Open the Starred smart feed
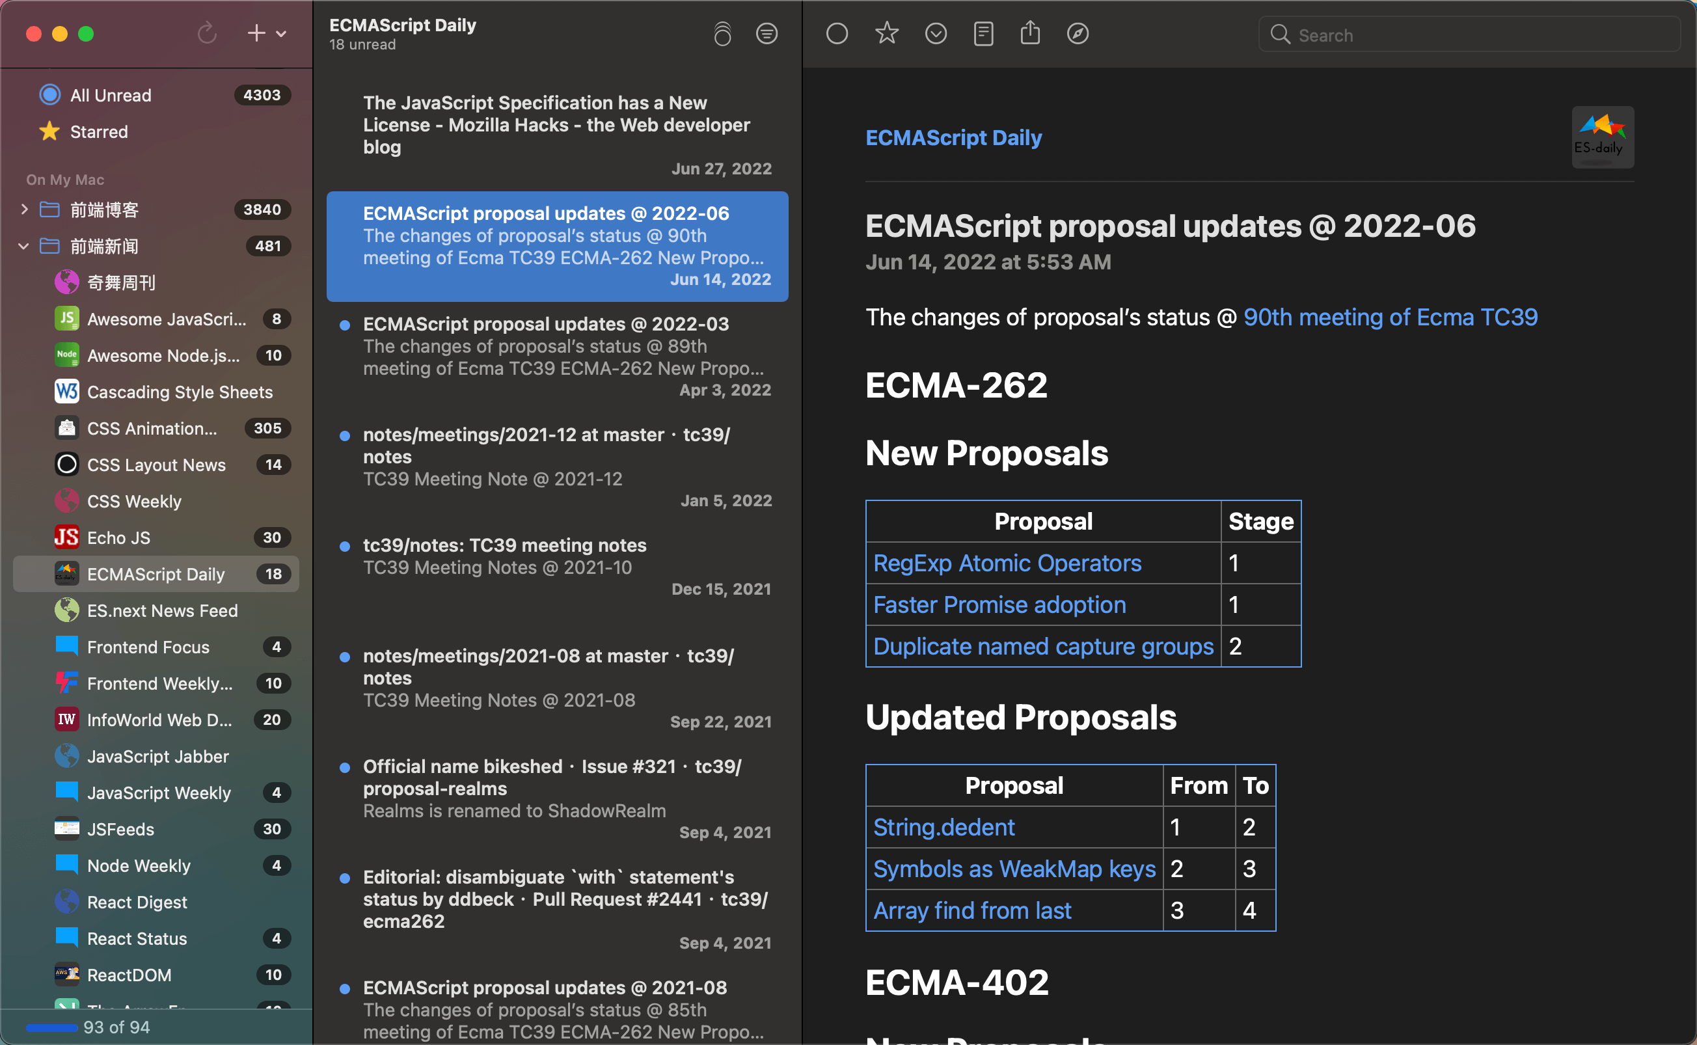The height and width of the screenshot is (1045, 1697). (99, 131)
